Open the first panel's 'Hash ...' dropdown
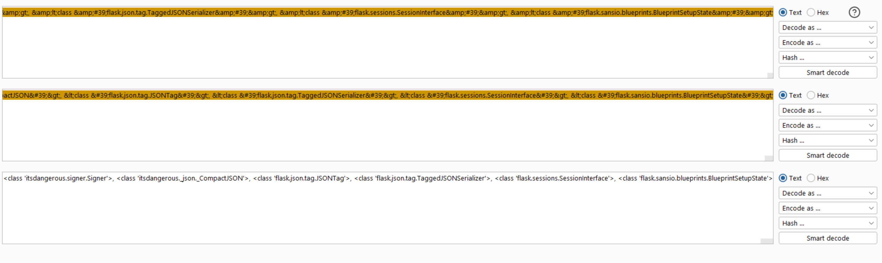Image resolution: width=882 pixels, height=263 pixels. pos(828,58)
